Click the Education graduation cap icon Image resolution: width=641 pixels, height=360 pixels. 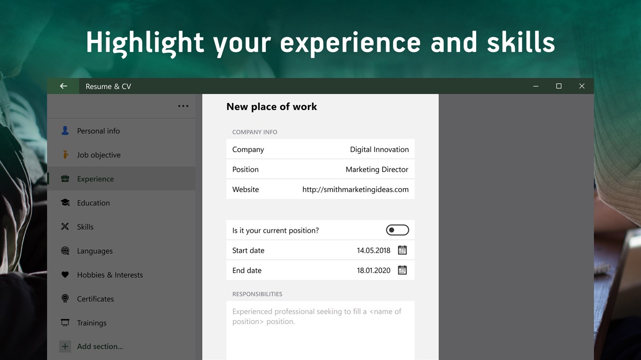click(65, 203)
